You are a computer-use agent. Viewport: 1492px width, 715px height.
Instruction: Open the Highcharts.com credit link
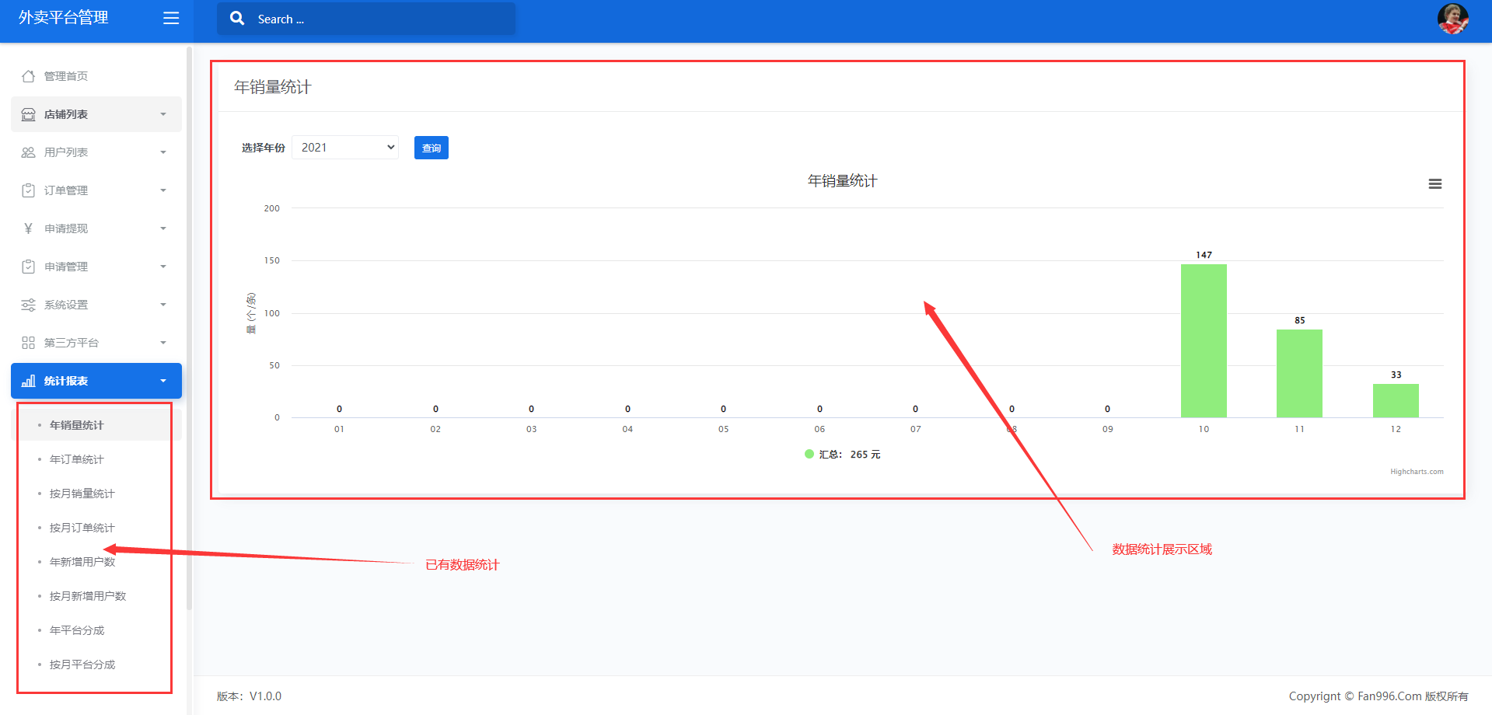(x=1417, y=472)
